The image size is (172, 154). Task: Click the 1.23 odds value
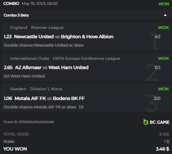pos(8,36)
